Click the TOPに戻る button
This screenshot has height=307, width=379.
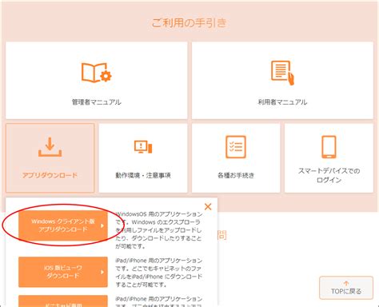(x=346, y=288)
